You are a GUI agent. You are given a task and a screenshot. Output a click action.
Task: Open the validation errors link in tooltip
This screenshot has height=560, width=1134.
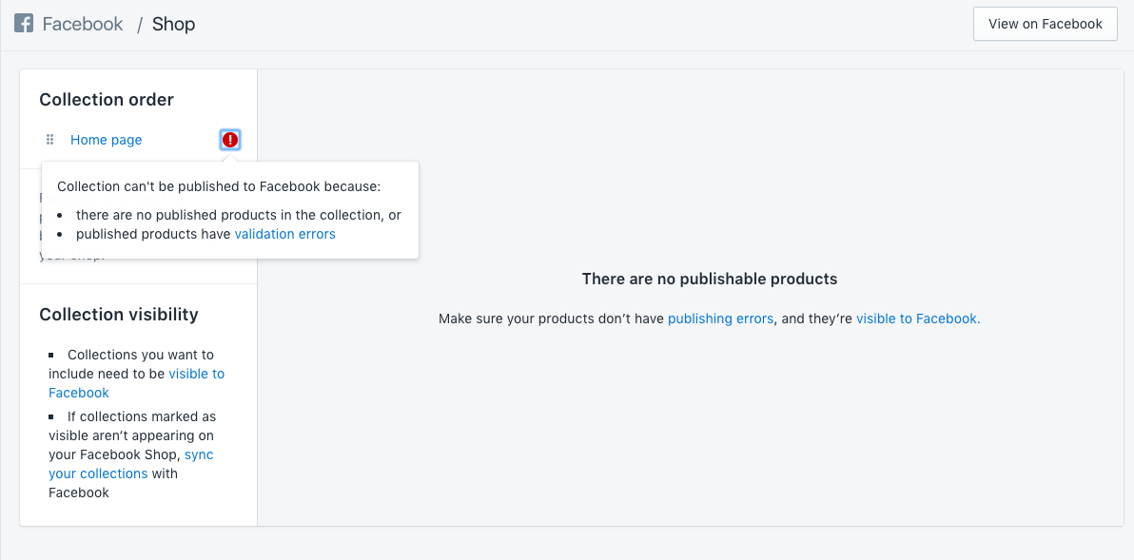point(284,234)
